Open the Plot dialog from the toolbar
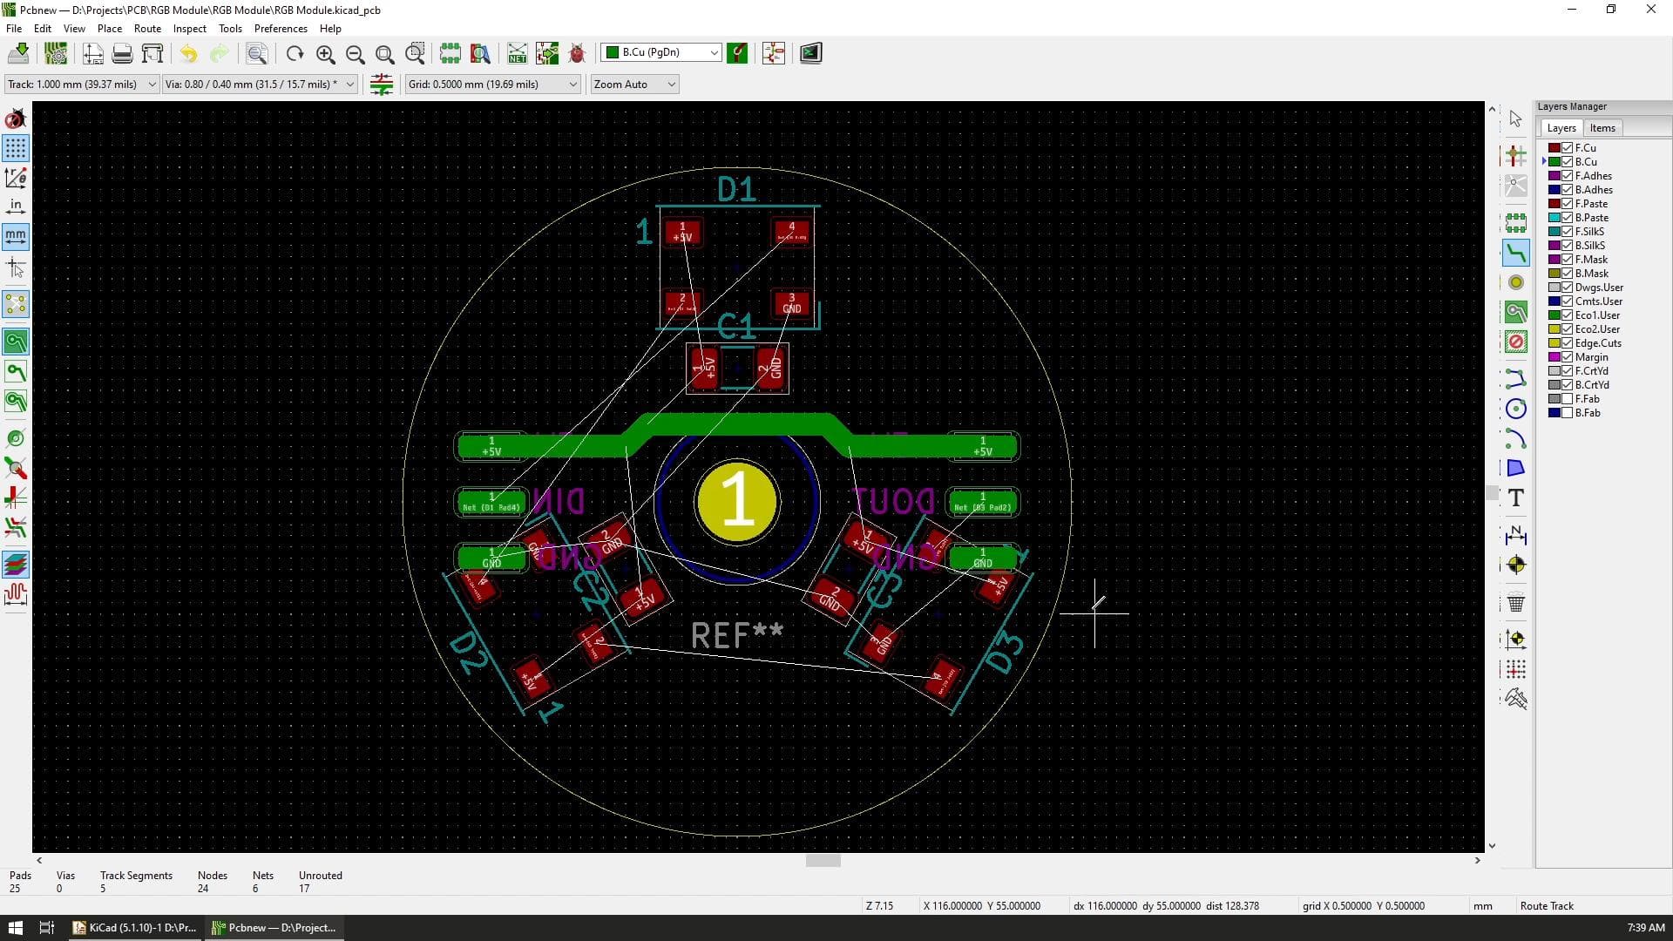The width and height of the screenshot is (1673, 941). [152, 53]
